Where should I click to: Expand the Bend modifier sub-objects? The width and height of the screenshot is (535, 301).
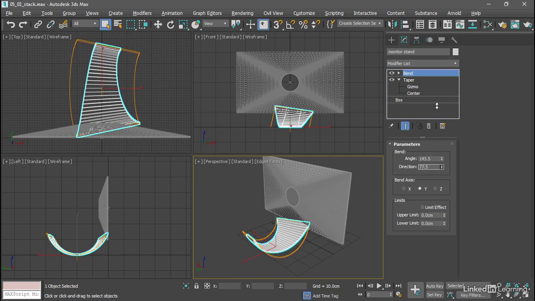[399, 73]
